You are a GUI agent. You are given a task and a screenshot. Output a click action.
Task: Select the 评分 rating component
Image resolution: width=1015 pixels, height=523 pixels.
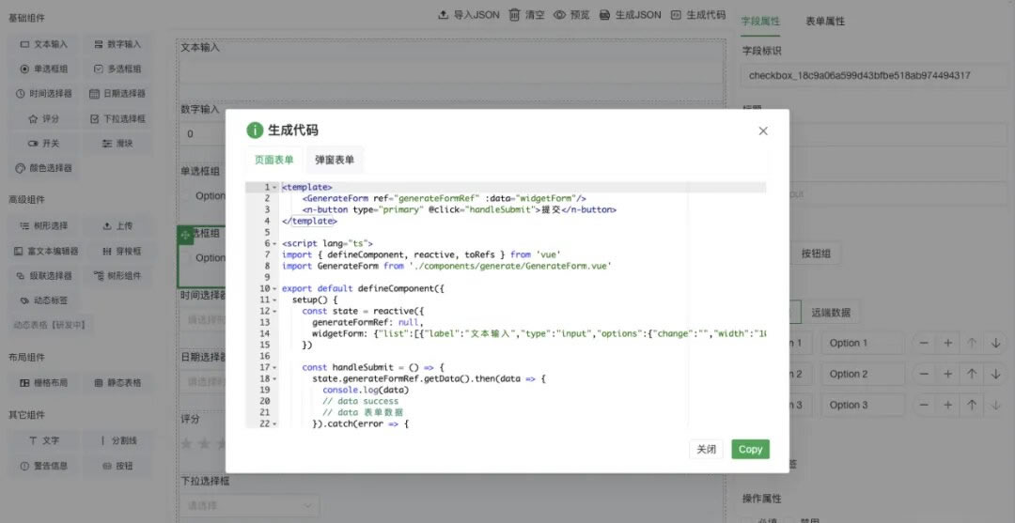[x=44, y=119]
